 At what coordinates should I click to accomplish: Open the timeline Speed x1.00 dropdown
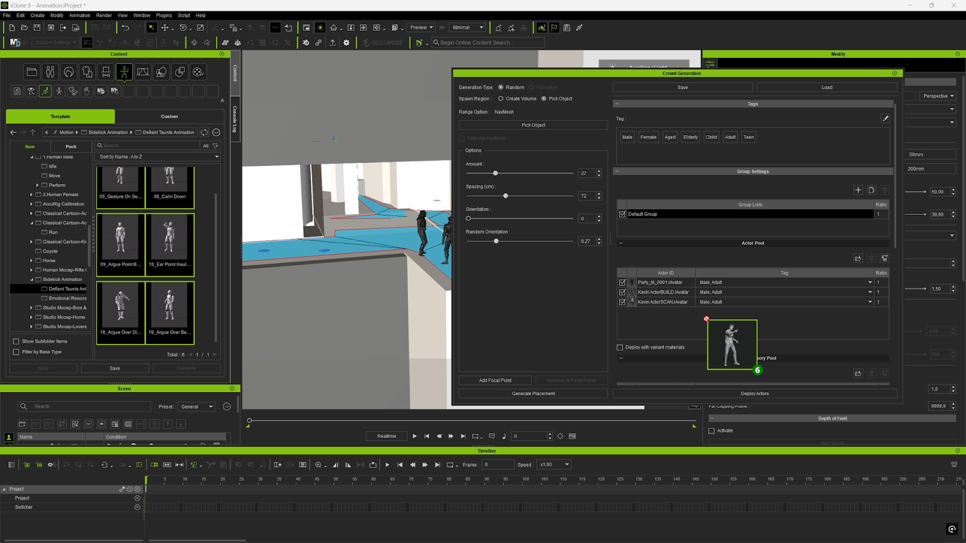[x=554, y=465]
